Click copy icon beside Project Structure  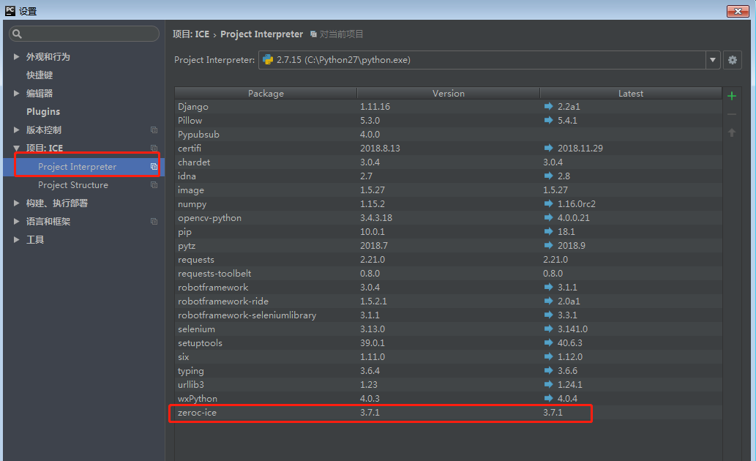click(154, 184)
